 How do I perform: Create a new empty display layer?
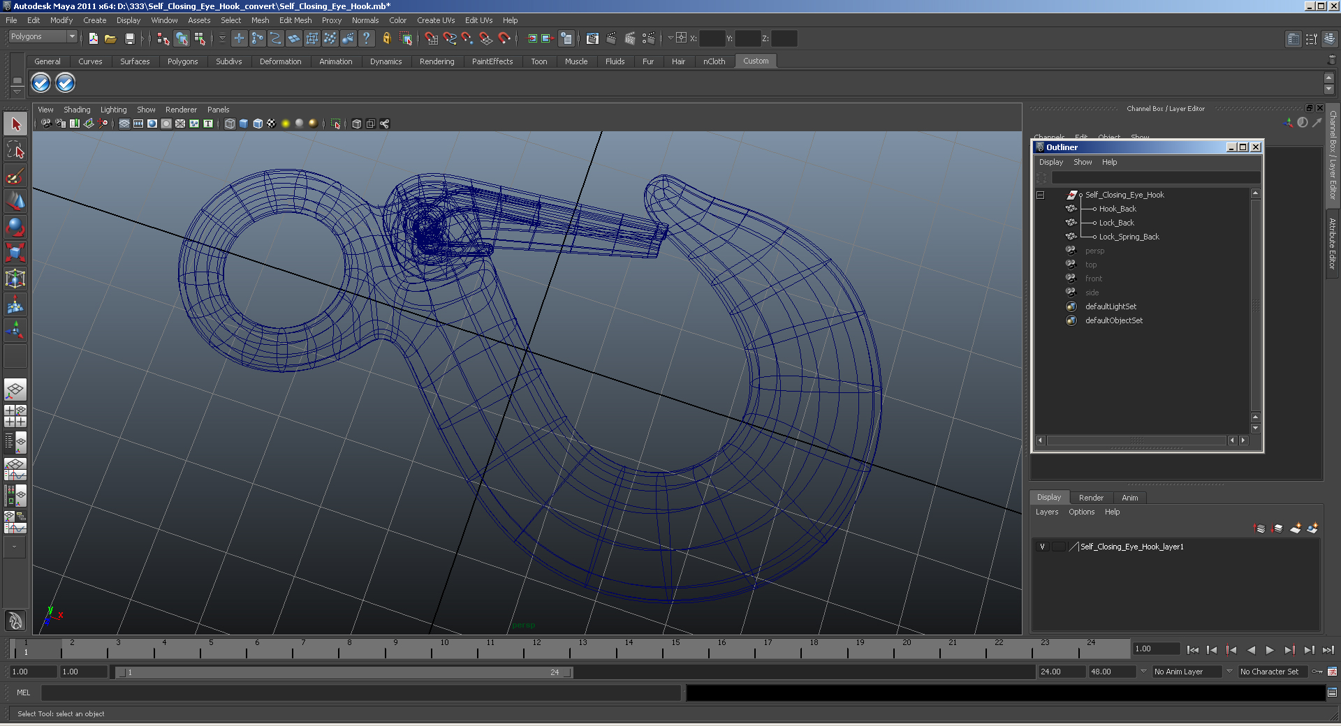[1295, 528]
